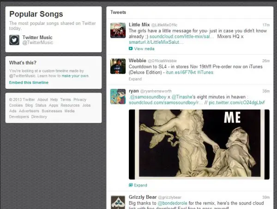This screenshot has height=209, width=277.
Task: Open the Developers footer link
Action: pos(19,116)
